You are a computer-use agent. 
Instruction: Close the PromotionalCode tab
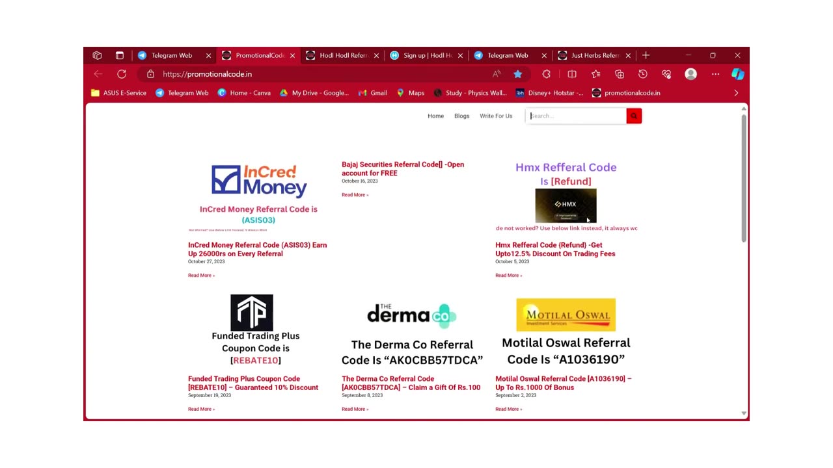coord(292,55)
